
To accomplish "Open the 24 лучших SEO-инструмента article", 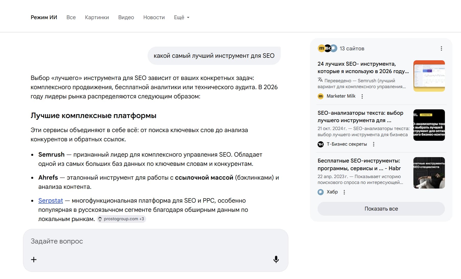I will [x=363, y=67].
